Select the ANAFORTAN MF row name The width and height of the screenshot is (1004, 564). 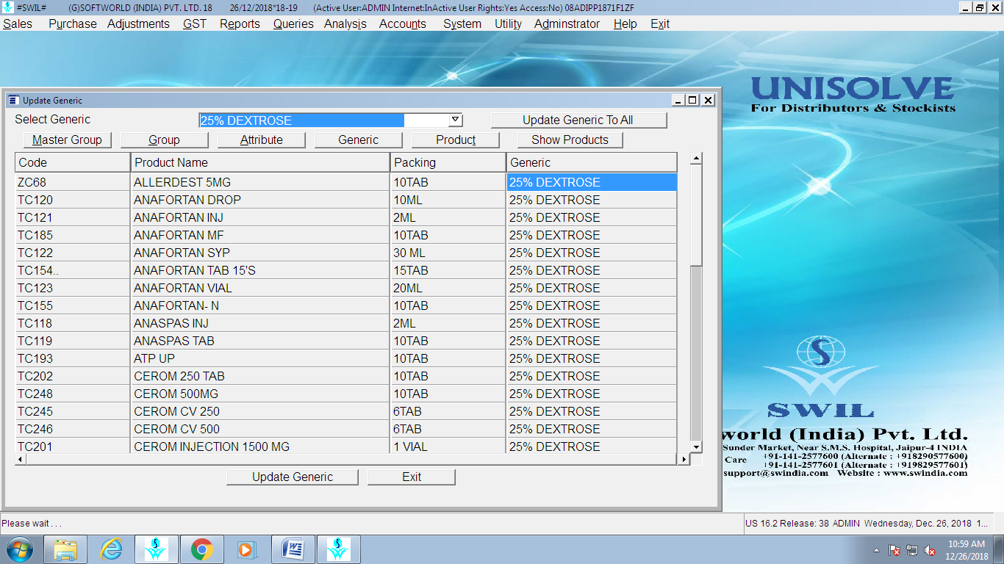[260, 235]
